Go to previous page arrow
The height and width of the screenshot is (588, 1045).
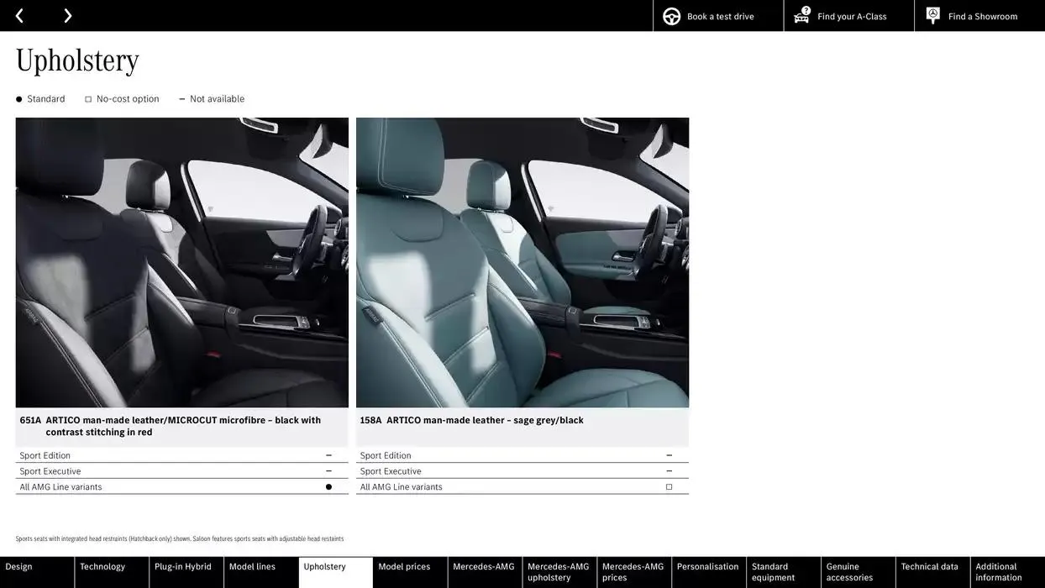click(x=19, y=16)
